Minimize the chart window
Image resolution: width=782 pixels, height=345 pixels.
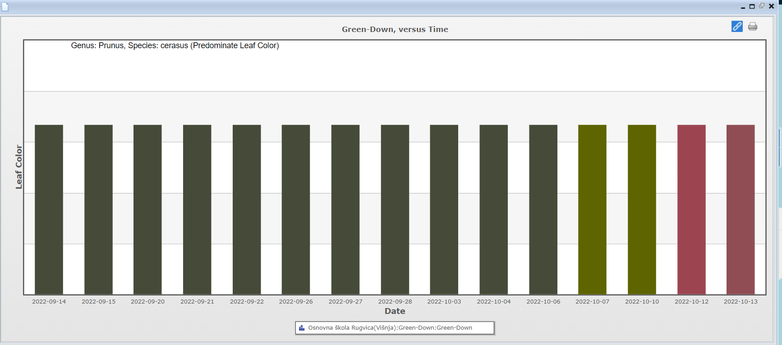pos(743,7)
